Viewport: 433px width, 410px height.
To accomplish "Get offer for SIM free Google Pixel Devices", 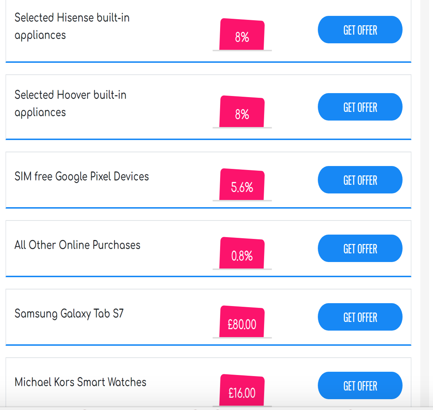I will (x=360, y=180).
